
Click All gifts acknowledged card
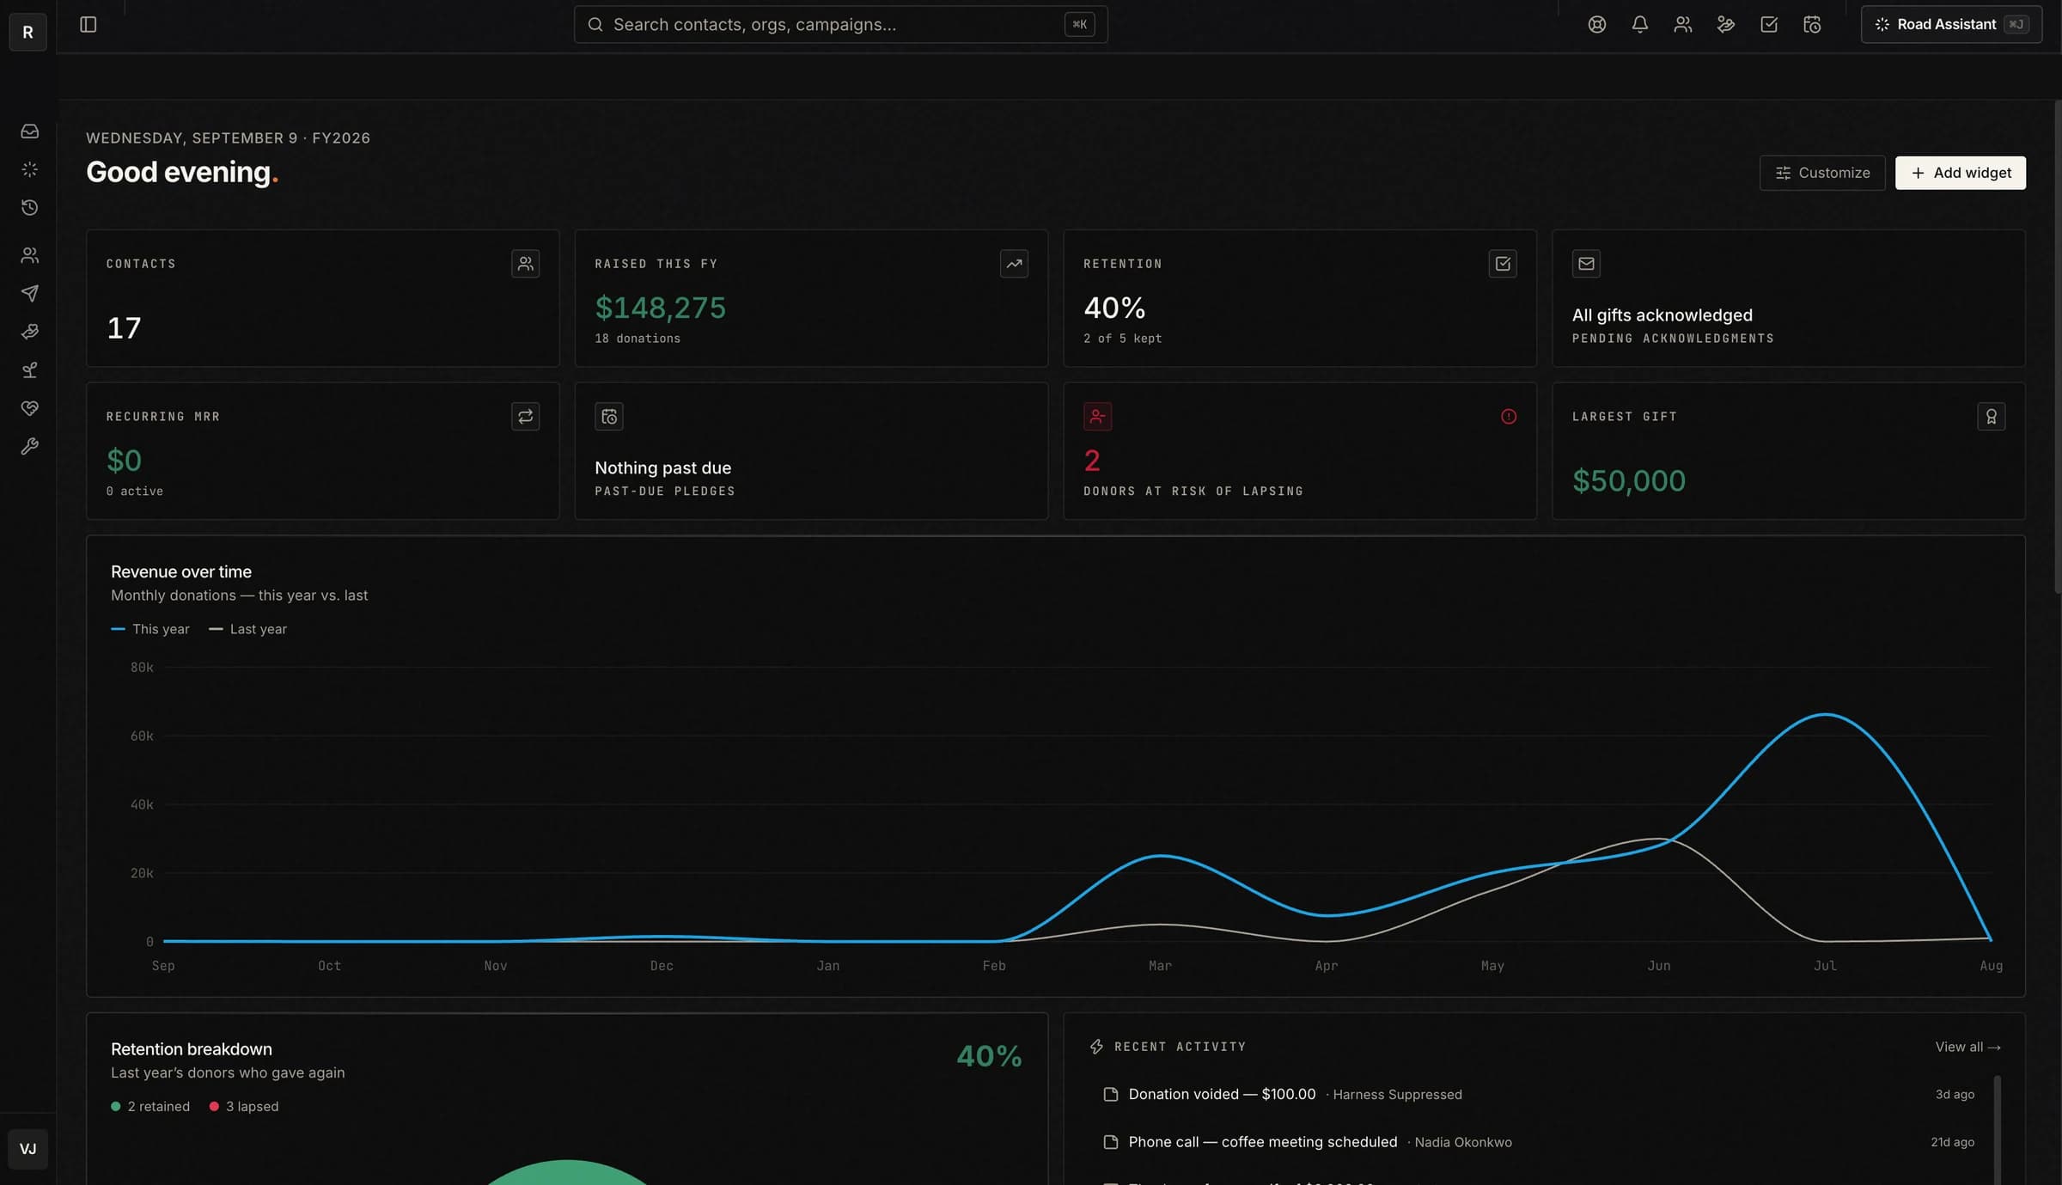tap(1788, 298)
